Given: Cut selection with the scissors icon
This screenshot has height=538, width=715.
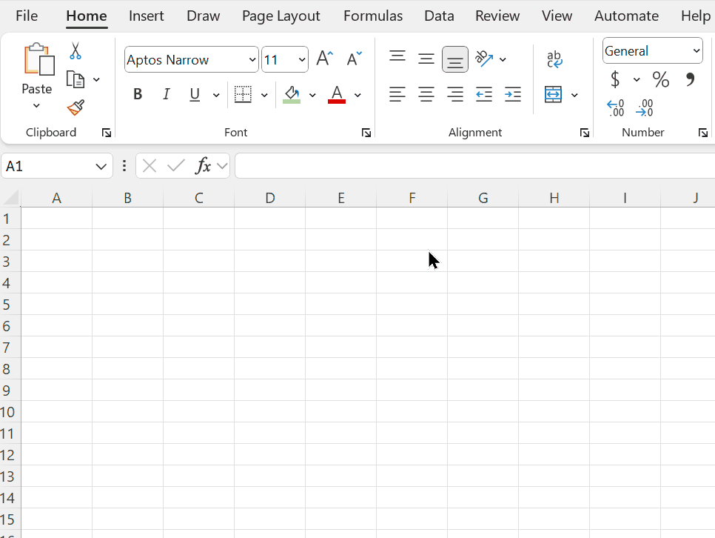Looking at the screenshot, I should tap(75, 50).
